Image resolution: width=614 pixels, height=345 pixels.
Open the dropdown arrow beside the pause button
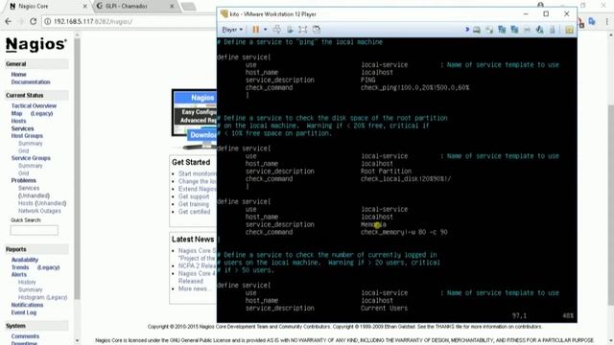point(265,30)
